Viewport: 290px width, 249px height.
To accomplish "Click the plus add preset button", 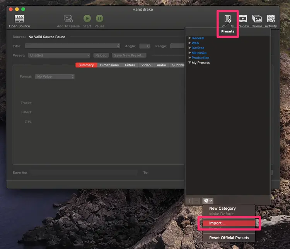I will (x=189, y=201).
